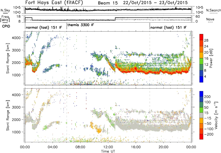Click the 'CPID' row label
Image resolution: width=221 pixels, height=153 pixels.
click(6, 26)
